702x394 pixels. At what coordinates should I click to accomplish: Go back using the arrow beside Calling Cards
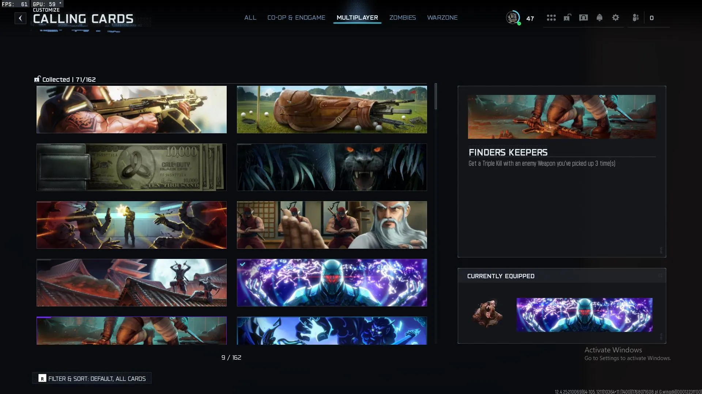coord(20,18)
